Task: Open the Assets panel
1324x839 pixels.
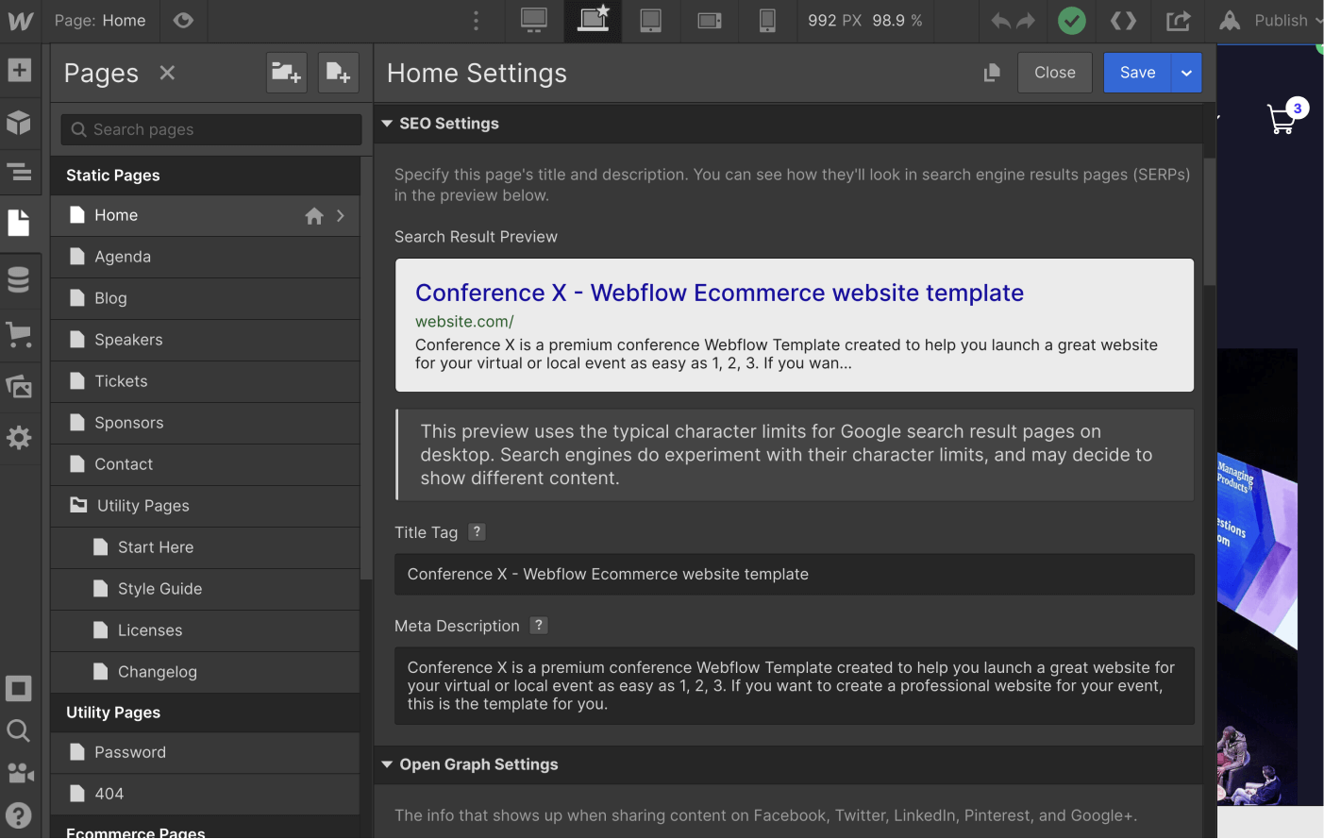Action: pyautogui.click(x=21, y=385)
